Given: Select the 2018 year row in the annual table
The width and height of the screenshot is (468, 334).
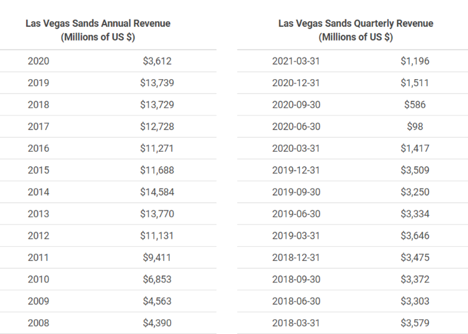Looking at the screenshot, I should (38, 104).
